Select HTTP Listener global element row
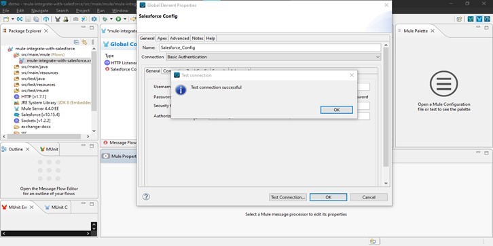This screenshot has height=246, width=493. tap(121, 63)
